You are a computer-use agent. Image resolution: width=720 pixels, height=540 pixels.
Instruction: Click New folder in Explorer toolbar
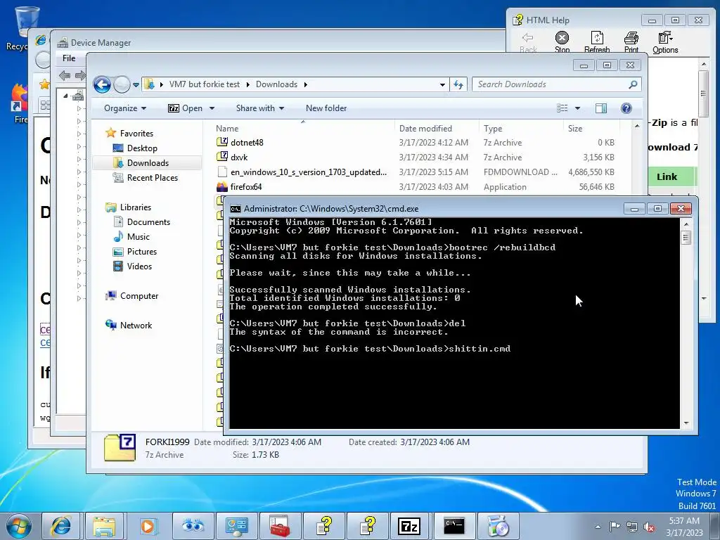click(326, 108)
